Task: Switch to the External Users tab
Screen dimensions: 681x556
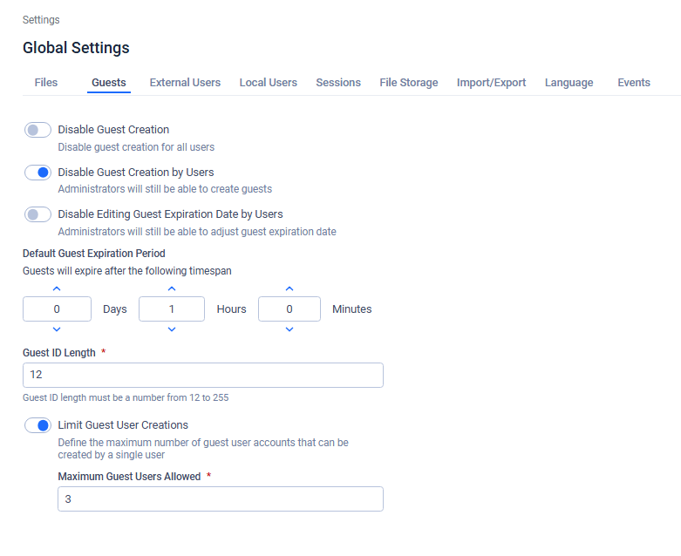Action: coord(185,83)
